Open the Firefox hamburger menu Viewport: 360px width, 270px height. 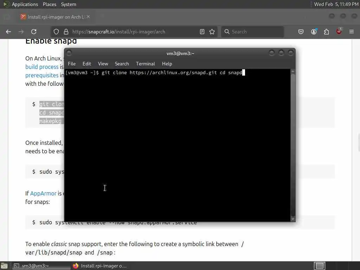click(352, 32)
